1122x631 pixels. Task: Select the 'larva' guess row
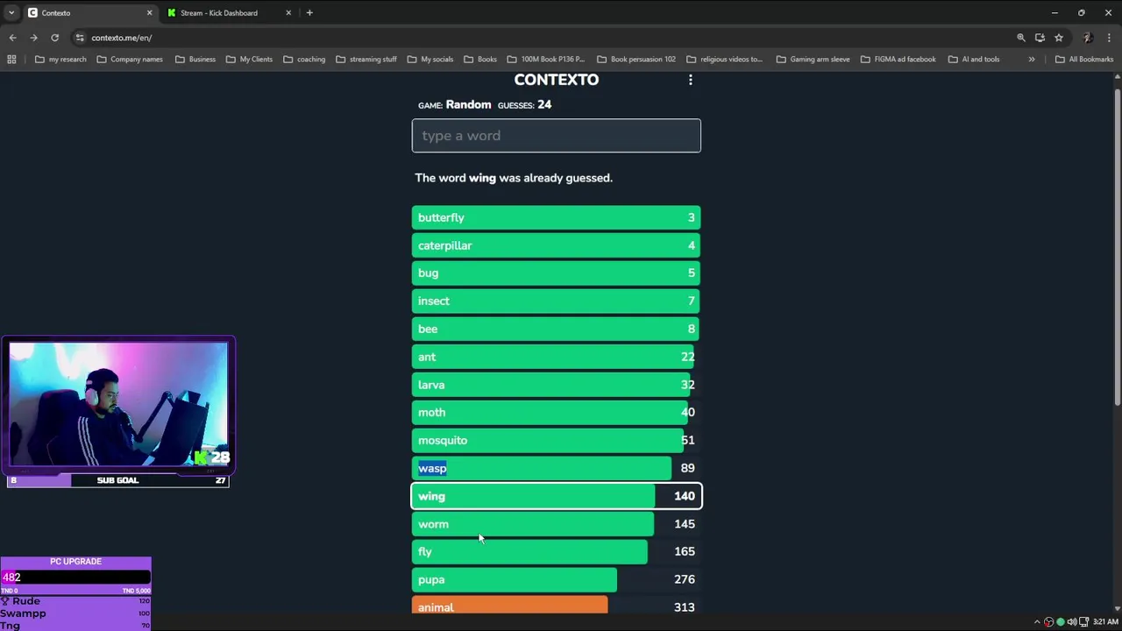point(557,385)
